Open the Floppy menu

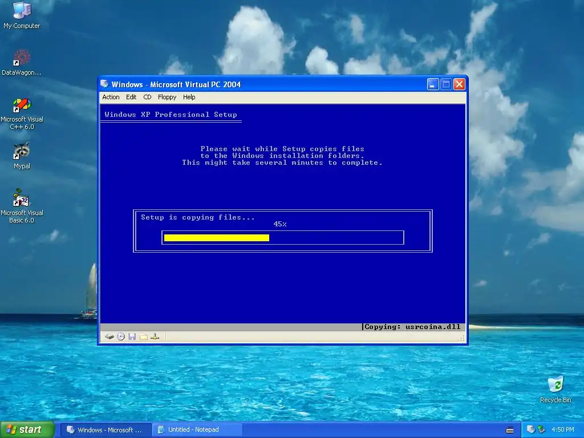coord(167,97)
